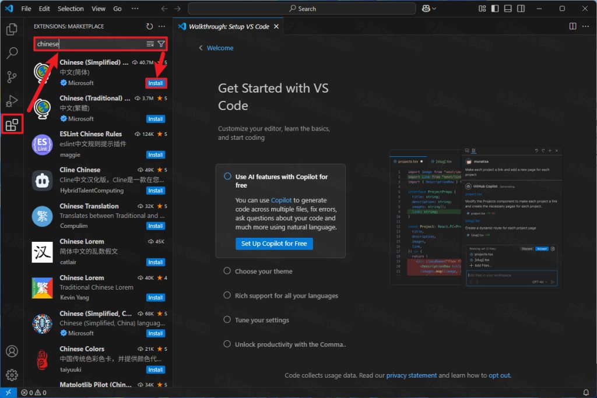Open the privacy statement link
Screen dimensions: 597x398
point(412,375)
